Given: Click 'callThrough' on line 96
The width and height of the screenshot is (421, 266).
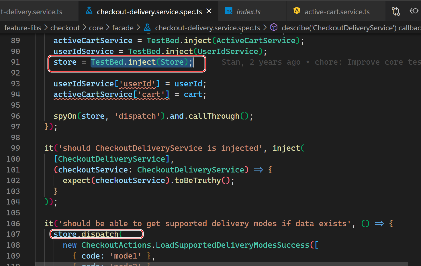Looking at the screenshot, I should click(x=214, y=116).
